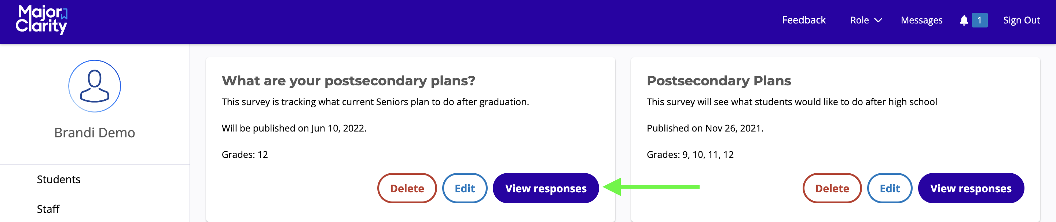Expand the Role dropdown chevron
Image resolution: width=1056 pixels, height=222 pixels.
(878, 20)
